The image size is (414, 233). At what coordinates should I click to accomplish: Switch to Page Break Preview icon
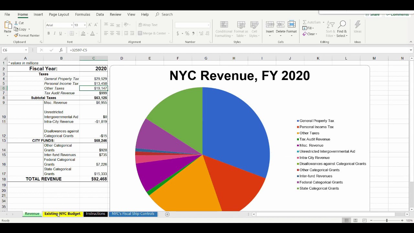tap(364, 220)
